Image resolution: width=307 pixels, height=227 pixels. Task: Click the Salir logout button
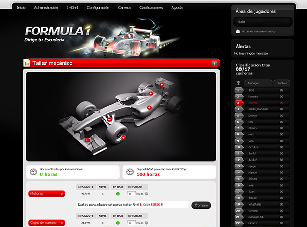[262, 22]
